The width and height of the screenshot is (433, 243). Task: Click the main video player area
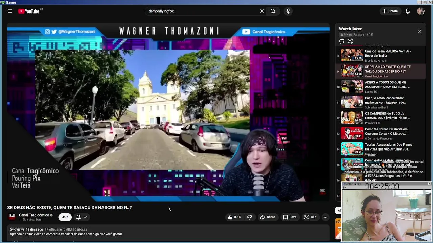coord(168,112)
